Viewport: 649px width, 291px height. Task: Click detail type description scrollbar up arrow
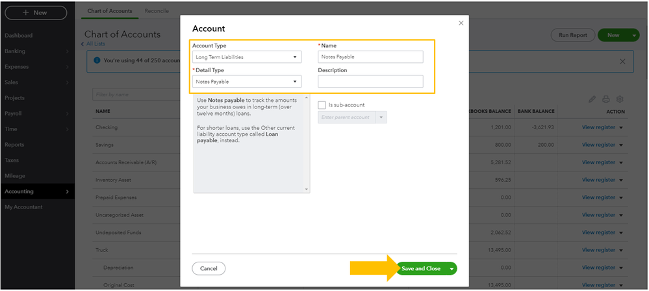click(307, 97)
